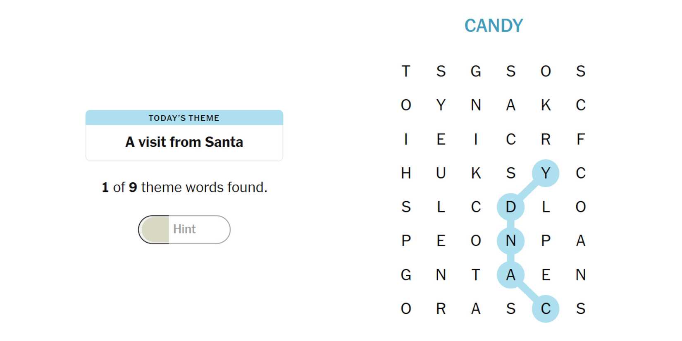Click the P between highlighted N and A
682x341 pixels.
[546, 241]
